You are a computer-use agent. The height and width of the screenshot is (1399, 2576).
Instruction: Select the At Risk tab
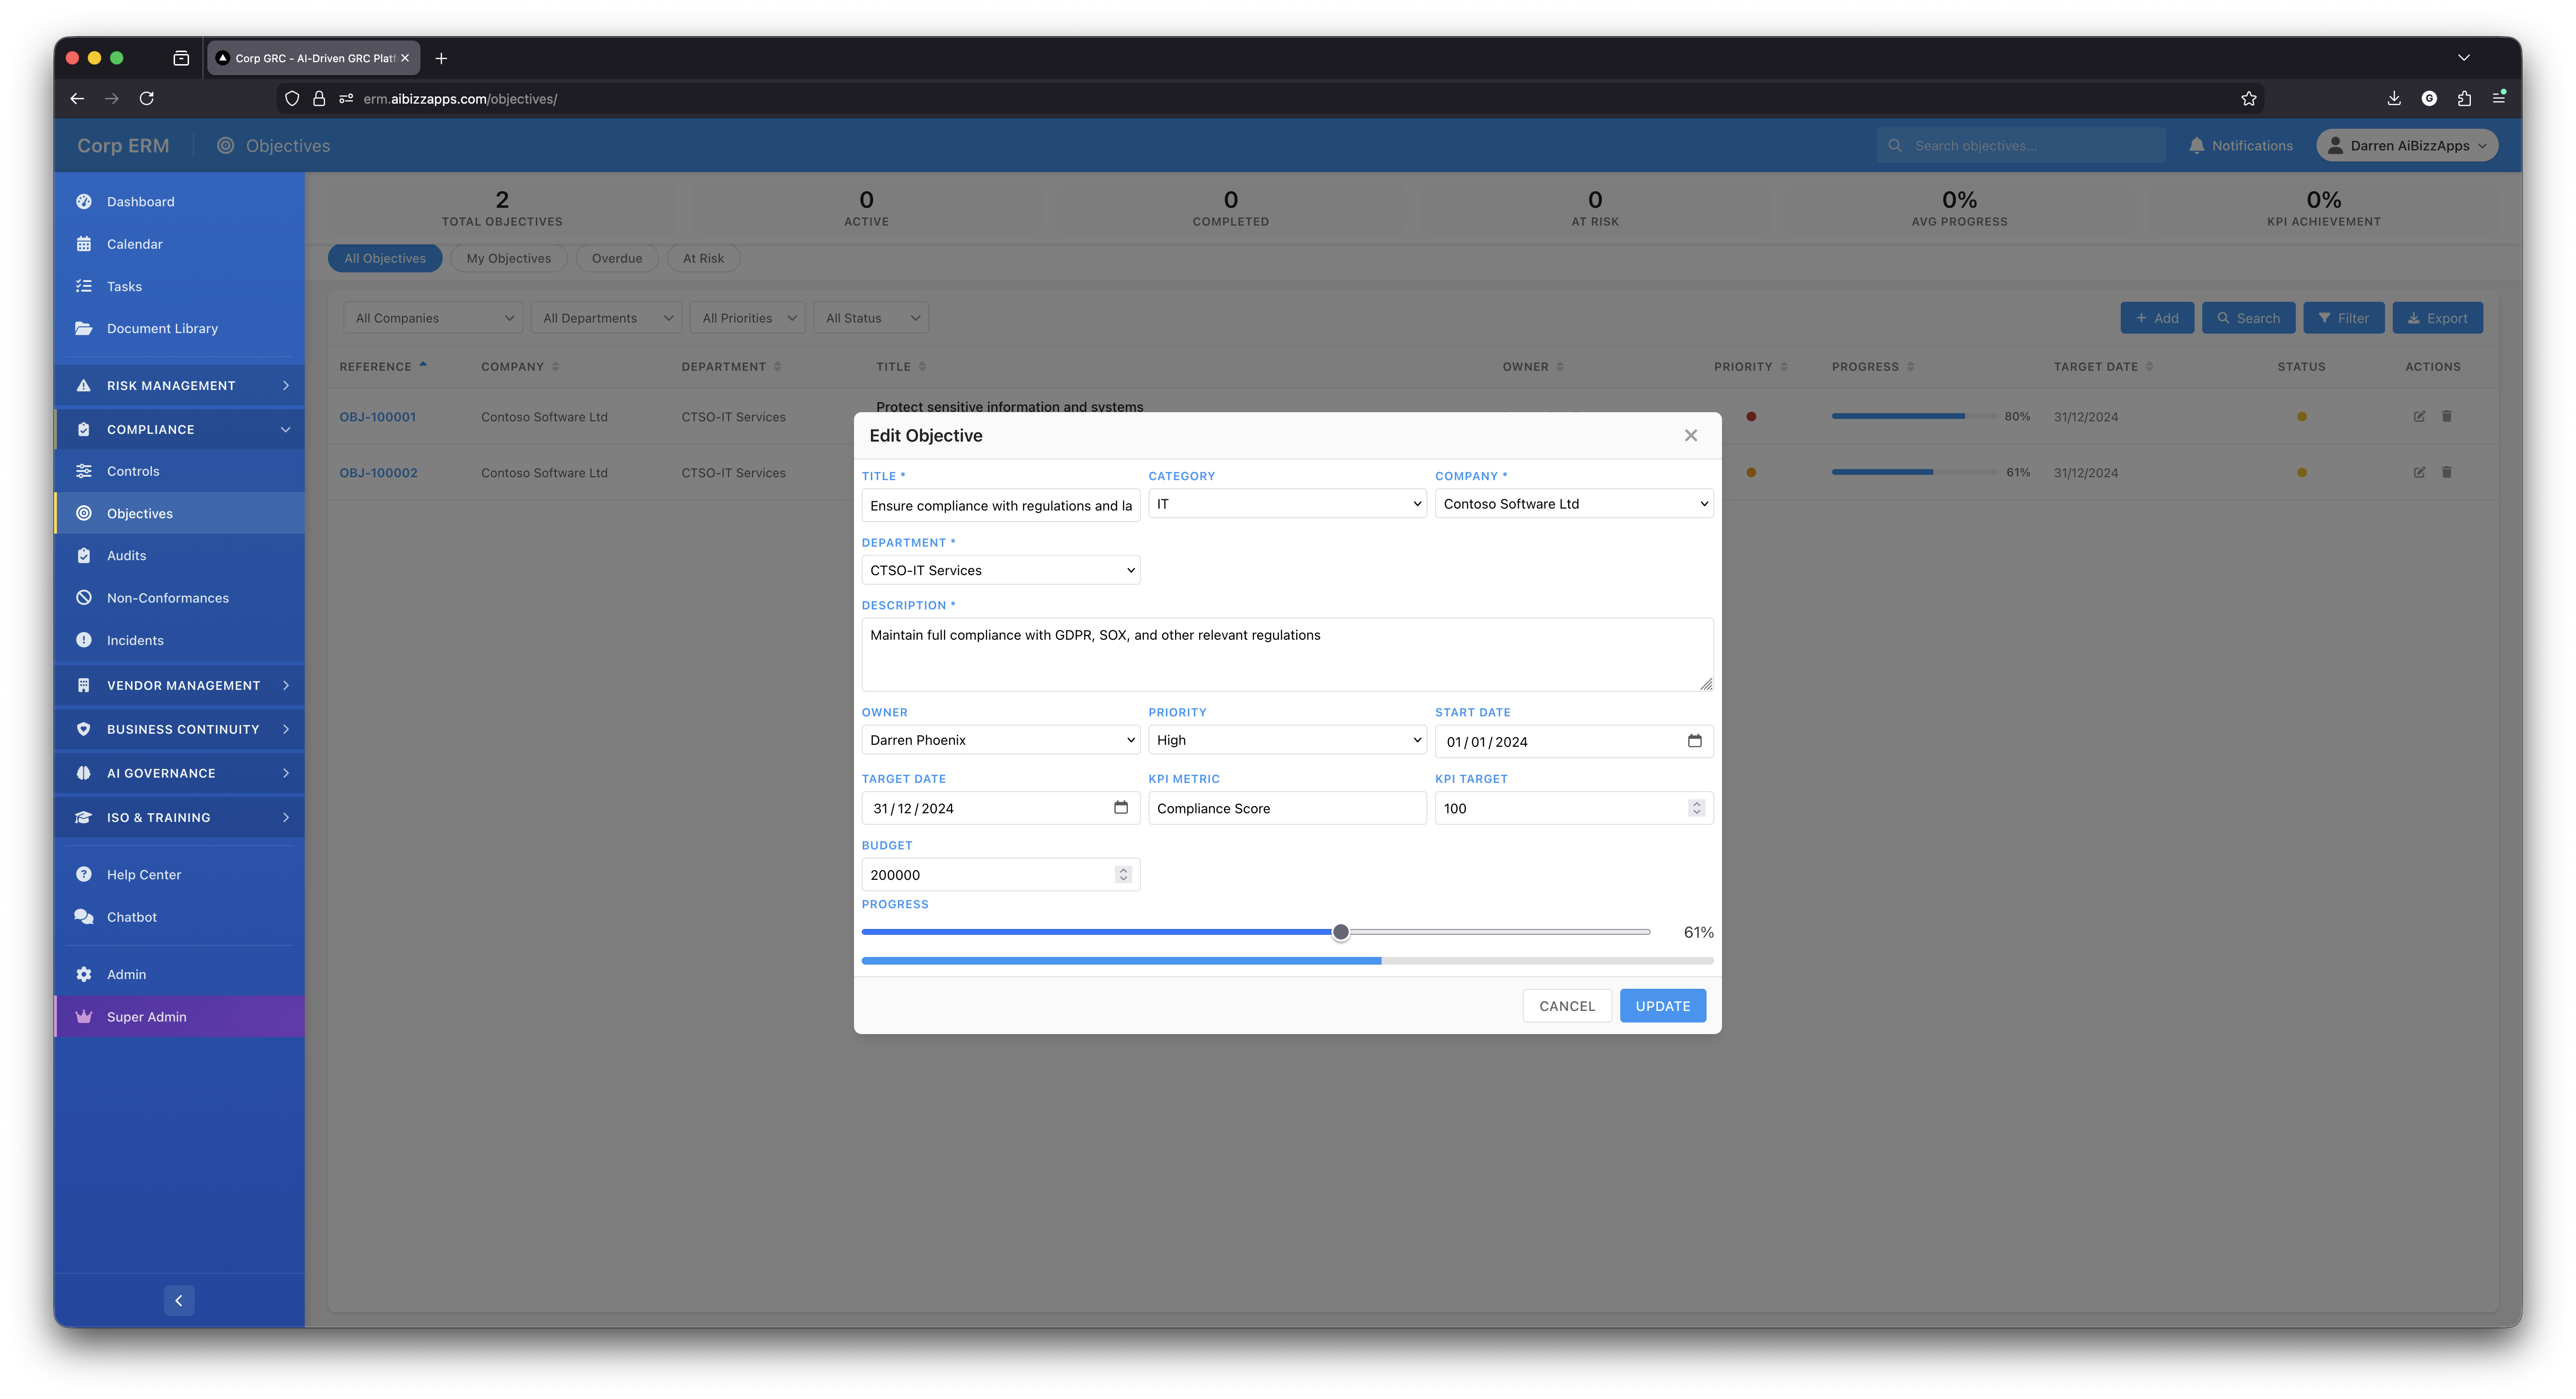coord(703,258)
